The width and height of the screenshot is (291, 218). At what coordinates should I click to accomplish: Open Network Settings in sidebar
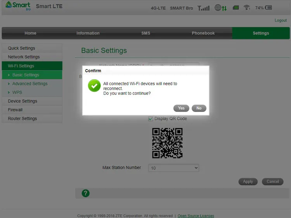pos(32,57)
